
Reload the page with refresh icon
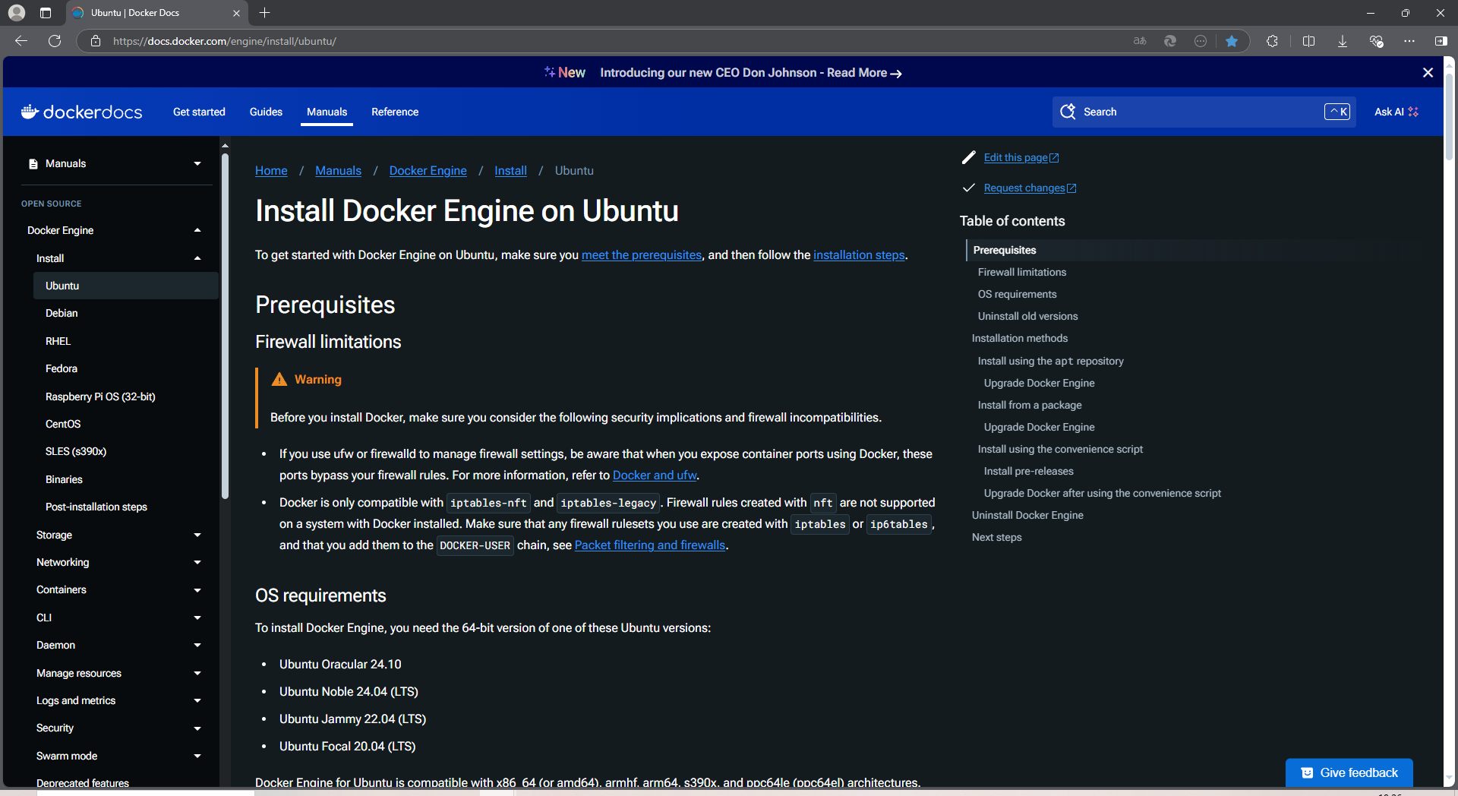(55, 41)
